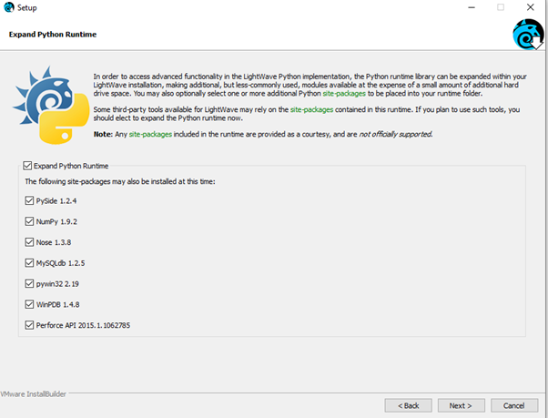The image size is (548, 418).
Task: Toggle the pywin32 2.19 checkbox
Action: pyautogui.click(x=29, y=283)
